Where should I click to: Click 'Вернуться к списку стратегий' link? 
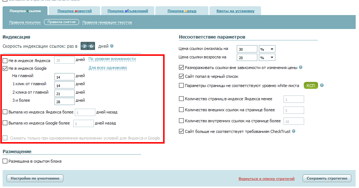(267, 178)
